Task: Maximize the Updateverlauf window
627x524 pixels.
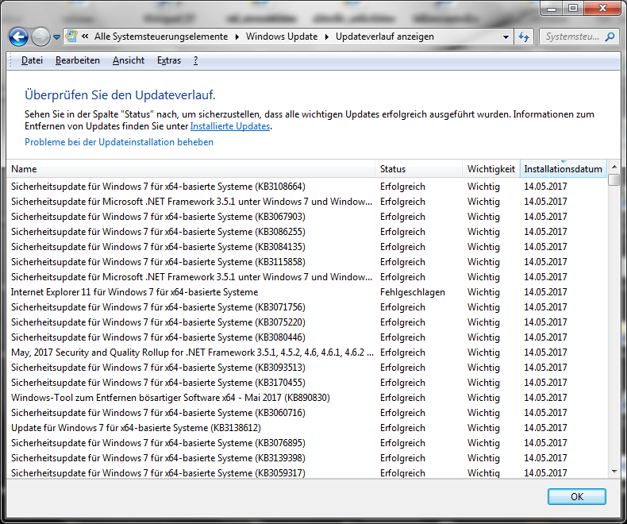Action: pos(573,8)
